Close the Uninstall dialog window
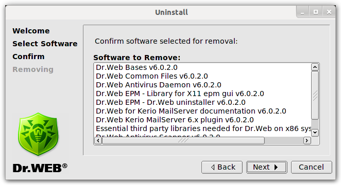 click(x=329, y=12)
